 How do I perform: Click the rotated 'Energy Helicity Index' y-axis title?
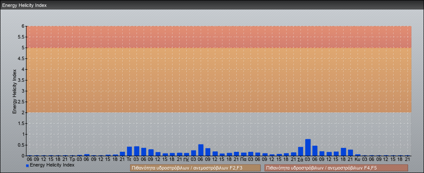point(14,91)
